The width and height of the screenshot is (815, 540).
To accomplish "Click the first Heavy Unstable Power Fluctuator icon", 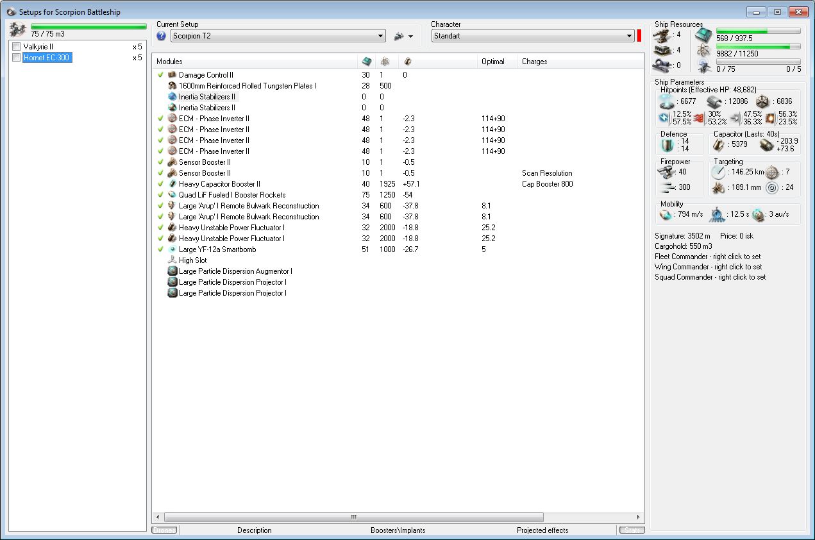I will (x=172, y=228).
